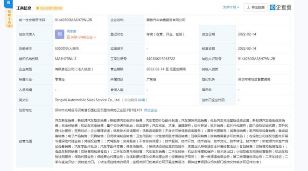Click the registered address text in 深圳市光明区
This screenshot has height=171, width=308.
tap(98, 110)
